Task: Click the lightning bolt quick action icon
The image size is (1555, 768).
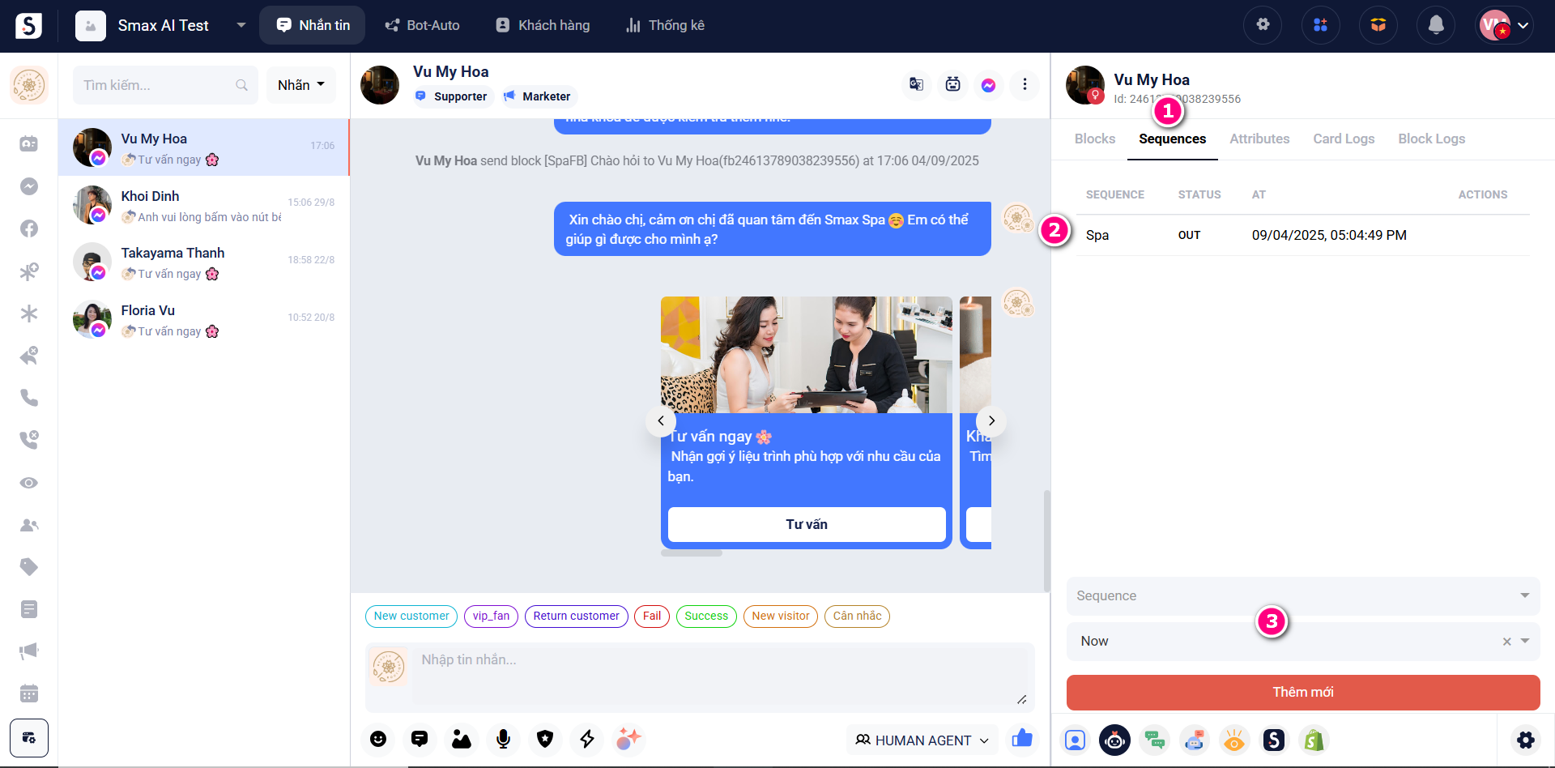Action: click(x=587, y=739)
